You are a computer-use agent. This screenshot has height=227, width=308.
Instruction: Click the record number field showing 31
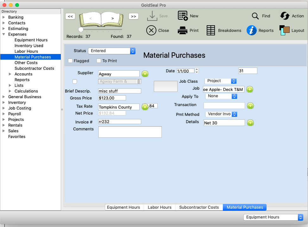tap(248, 71)
